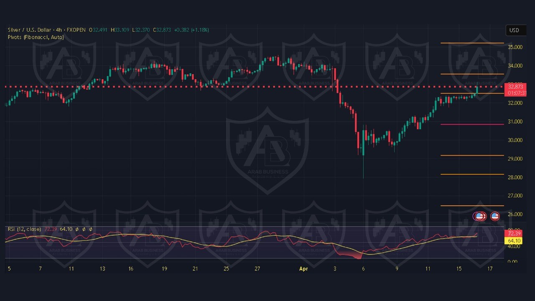Viewport: 535px width, 301px height.
Task: Click the 28.000 price axis label
Action: coord(515,177)
